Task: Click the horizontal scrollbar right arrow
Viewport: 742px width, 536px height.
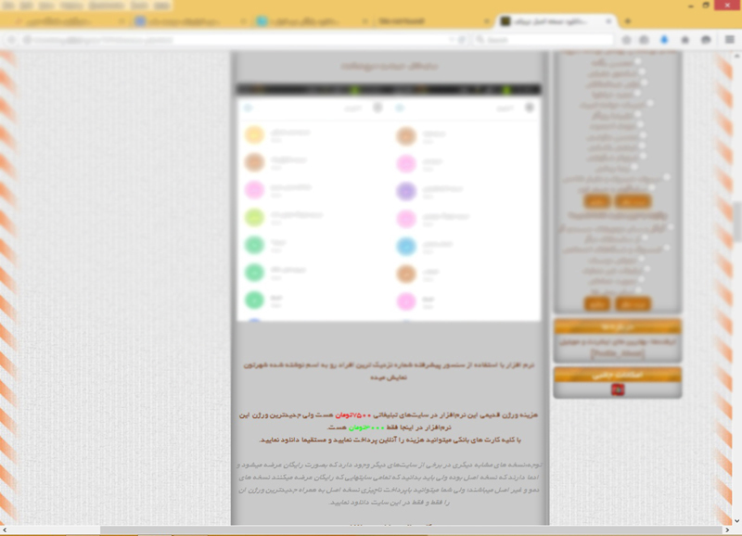Action: coord(727,530)
